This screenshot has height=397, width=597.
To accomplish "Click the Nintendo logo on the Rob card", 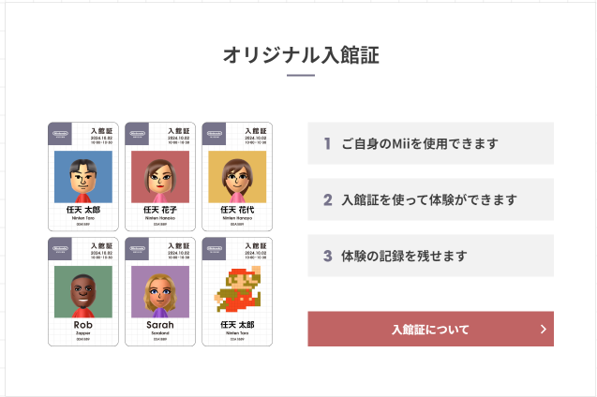I will pyautogui.click(x=60, y=249).
